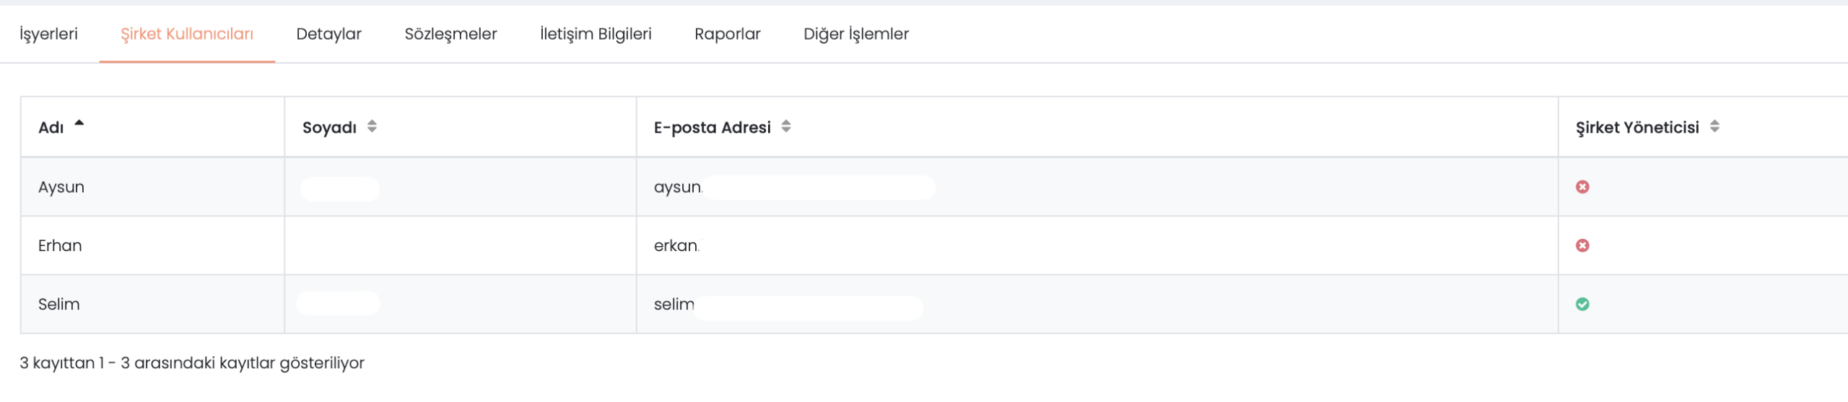Open the Sözleşmeler tab
Viewport: 1848px width, 402px height.
tap(450, 34)
